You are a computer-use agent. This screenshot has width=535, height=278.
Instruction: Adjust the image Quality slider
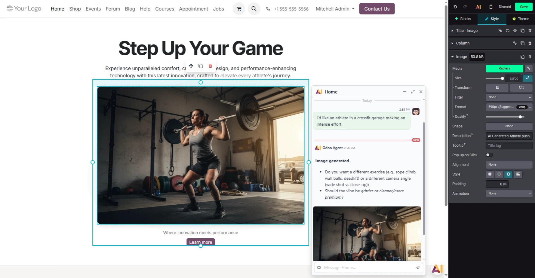521,117
